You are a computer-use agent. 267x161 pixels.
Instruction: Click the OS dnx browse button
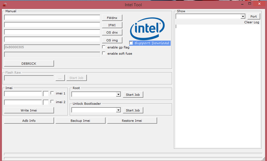point(112,32)
